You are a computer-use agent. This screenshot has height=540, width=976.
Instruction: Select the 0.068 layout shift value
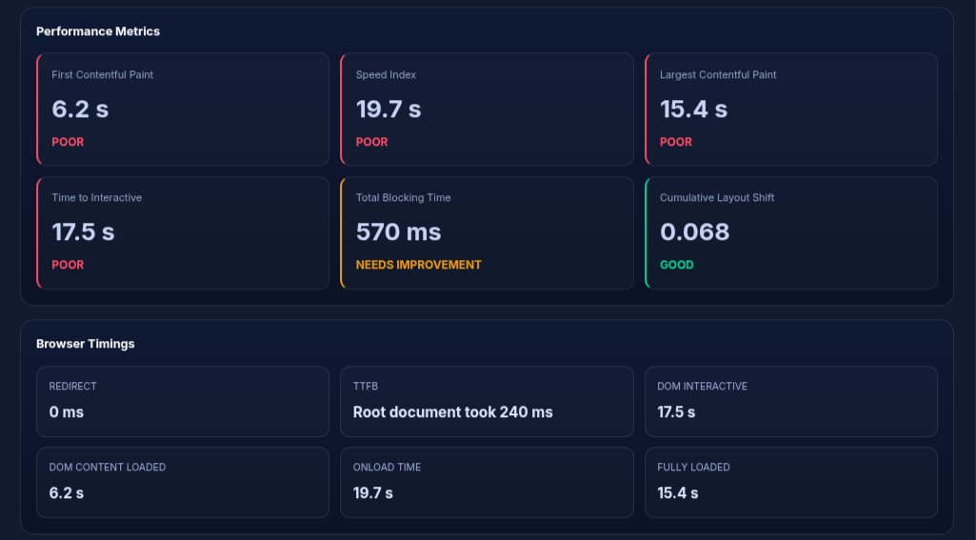[694, 231]
